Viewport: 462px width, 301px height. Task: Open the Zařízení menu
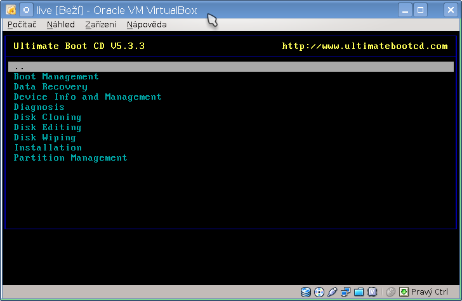pos(101,25)
